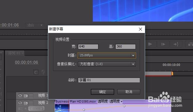Click the Play button in program monitor
The height and width of the screenshot is (112, 193).
click(x=150, y=44)
